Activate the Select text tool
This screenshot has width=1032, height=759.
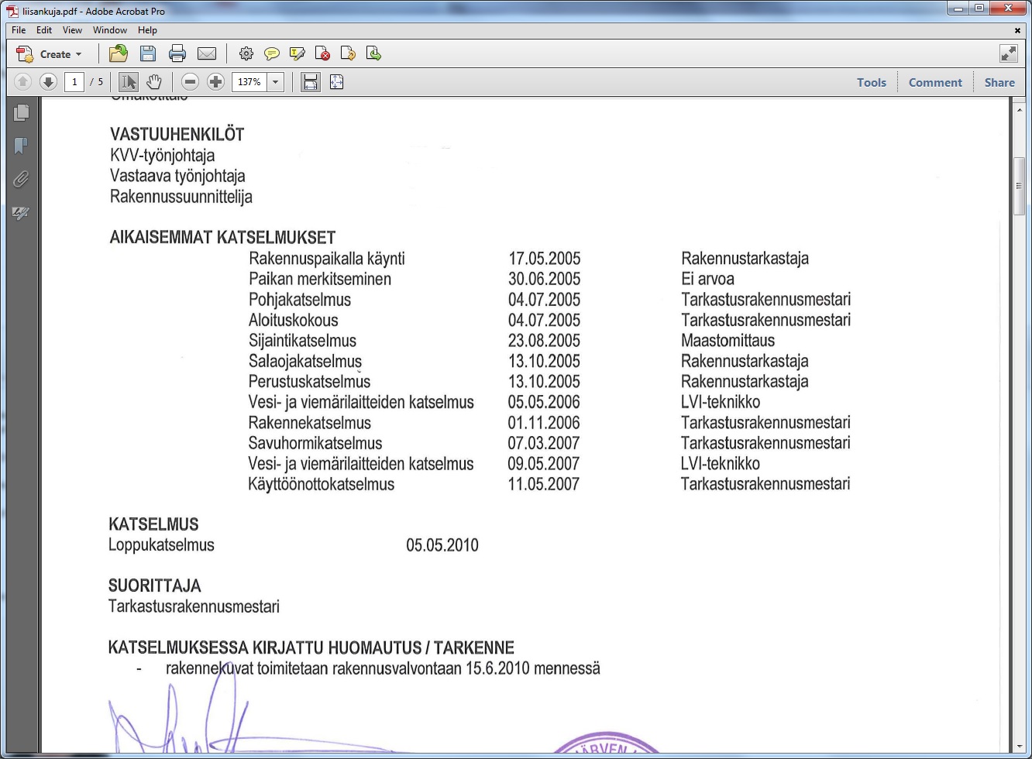coord(129,82)
